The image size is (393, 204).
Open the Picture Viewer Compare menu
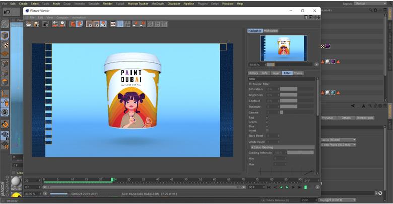click(x=62, y=17)
